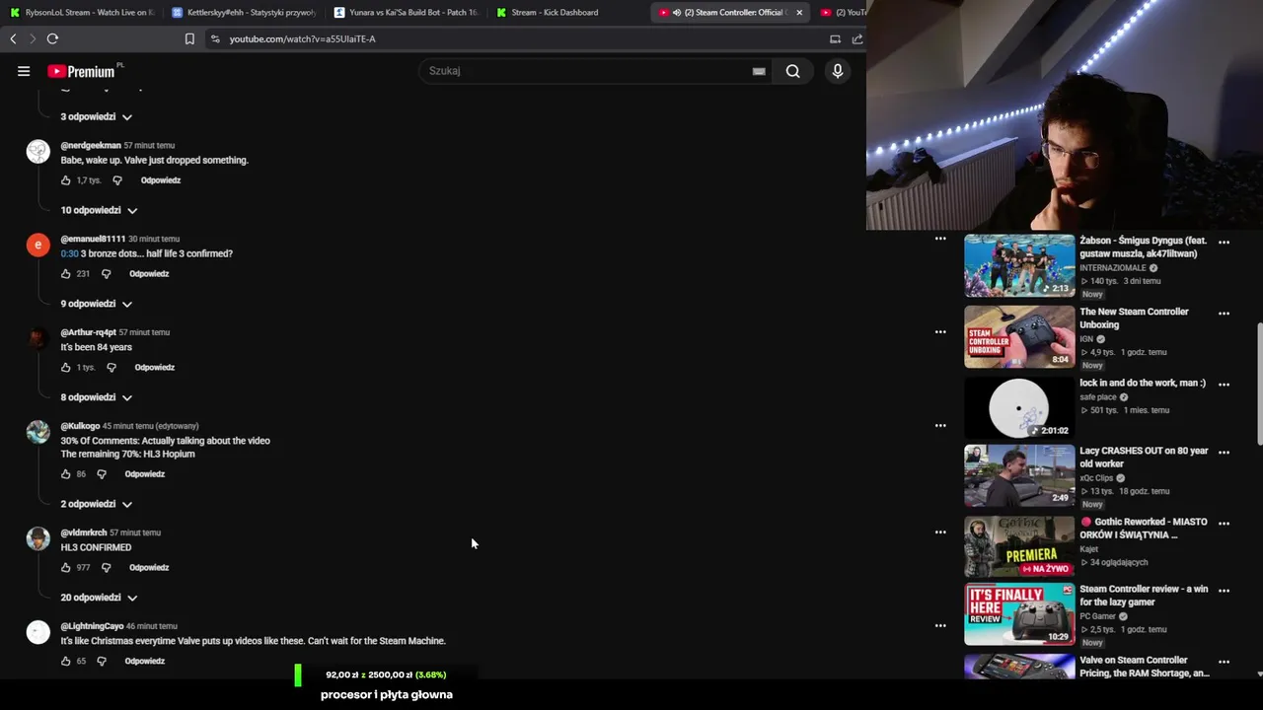1263x710 pixels.
Task: Click the page vertical scrollbar thumb
Action: coord(1259,385)
